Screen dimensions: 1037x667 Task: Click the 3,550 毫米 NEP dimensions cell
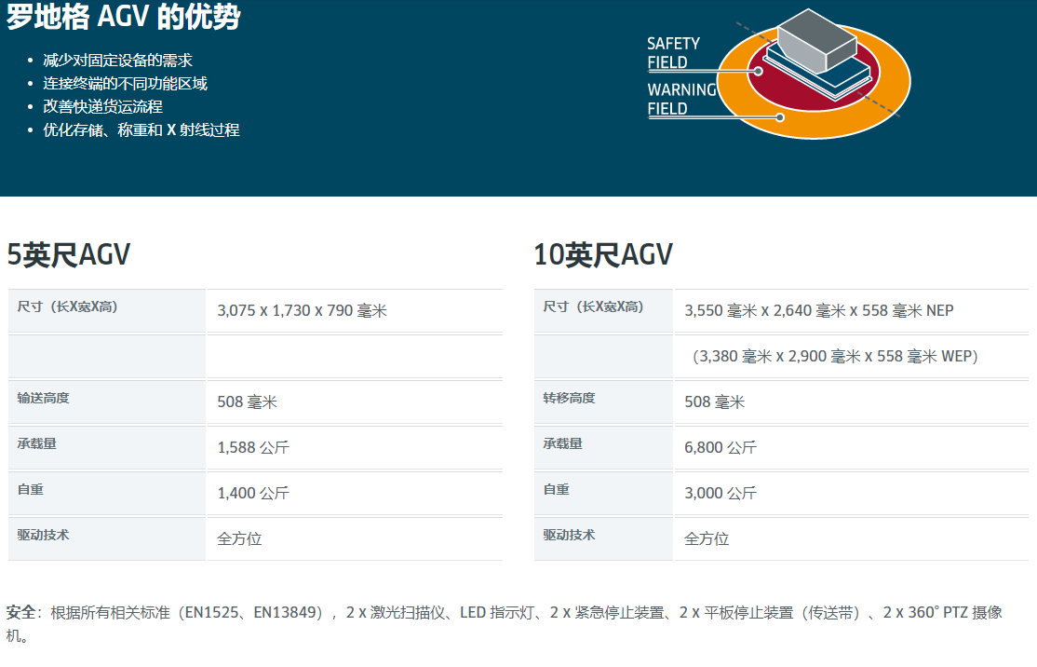point(818,311)
